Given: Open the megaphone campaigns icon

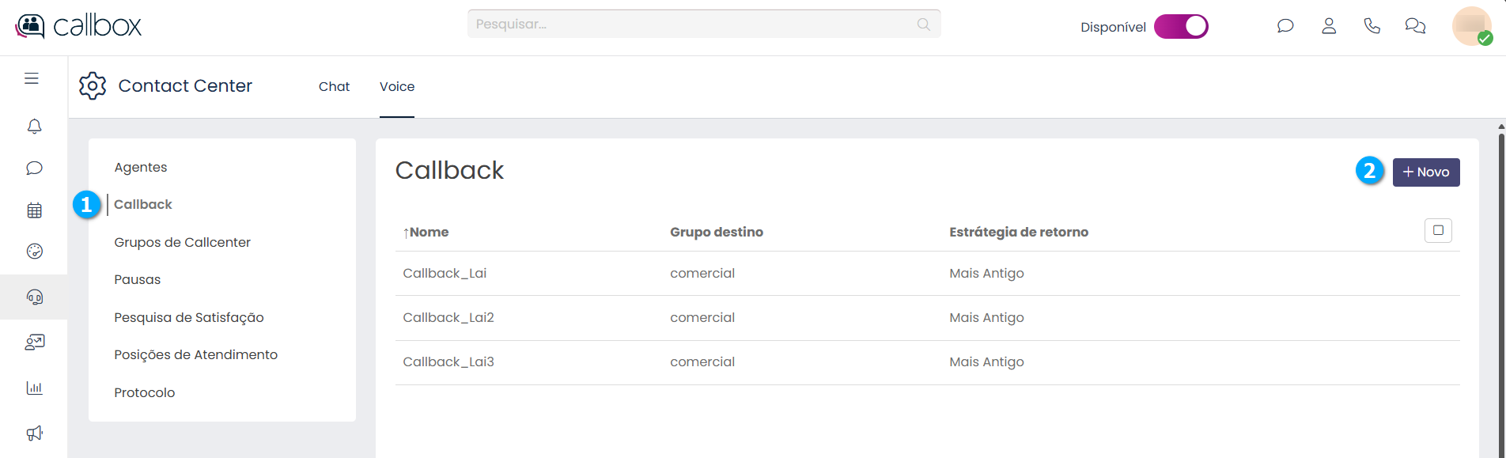Looking at the screenshot, I should click(34, 433).
